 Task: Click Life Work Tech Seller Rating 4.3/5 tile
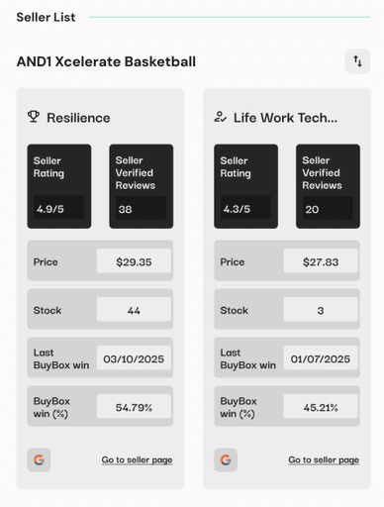coord(245,186)
